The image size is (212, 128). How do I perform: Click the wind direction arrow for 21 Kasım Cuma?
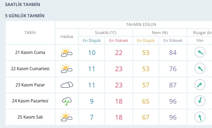point(200,53)
